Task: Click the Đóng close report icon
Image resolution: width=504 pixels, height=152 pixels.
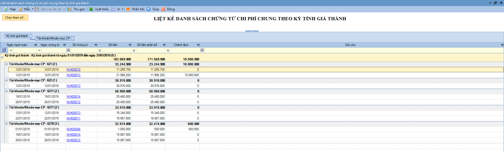Action: tap(163, 9)
